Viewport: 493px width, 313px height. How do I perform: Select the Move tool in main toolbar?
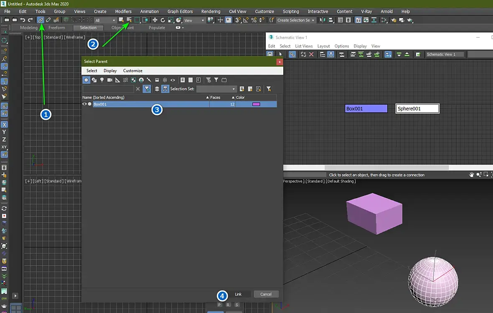(x=155, y=20)
